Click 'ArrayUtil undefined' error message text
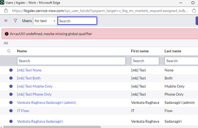Viewport: 198px width, 128px height. point(51,34)
